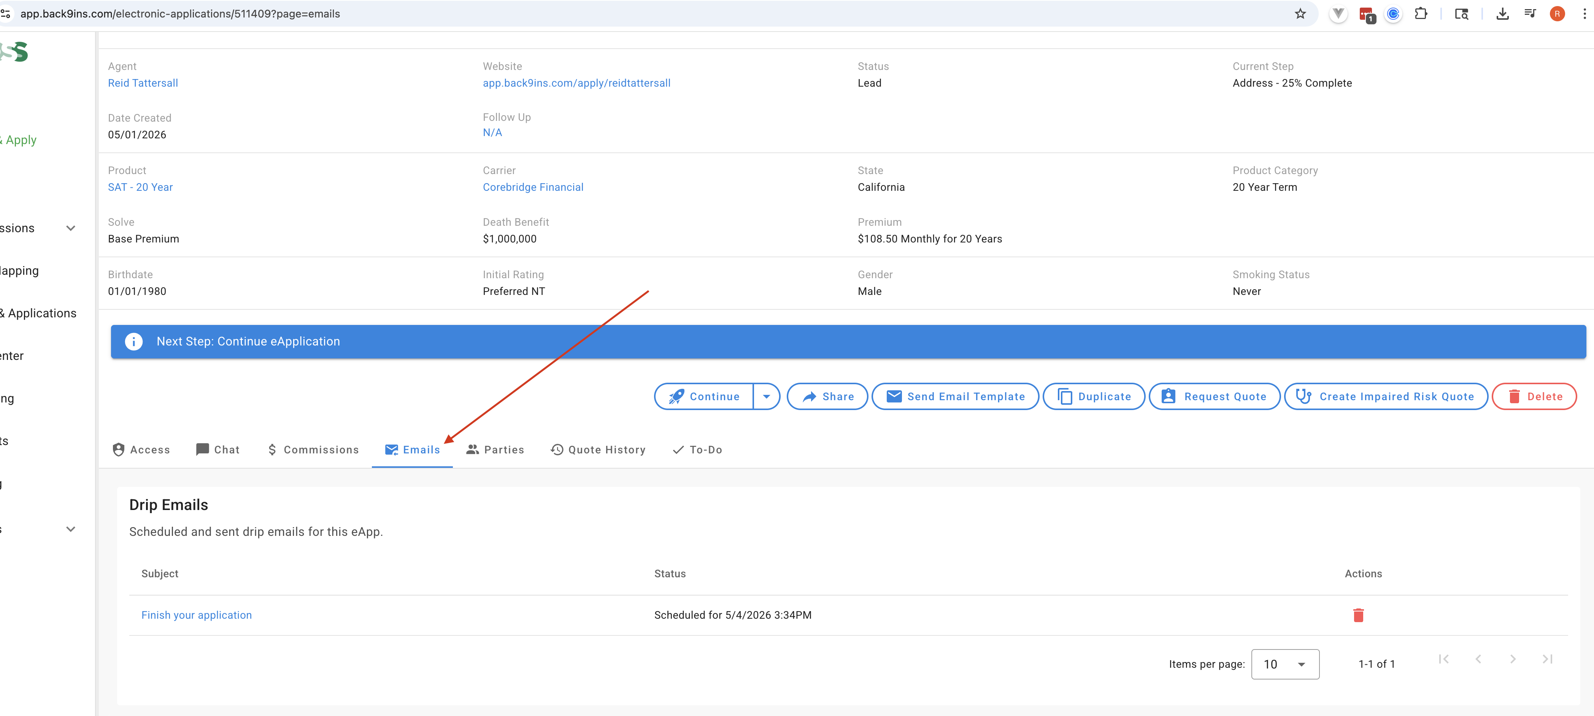The width and height of the screenshot is (1594, 716).
Task: Go to next page of drip emails
Action: coord(1513,659)
